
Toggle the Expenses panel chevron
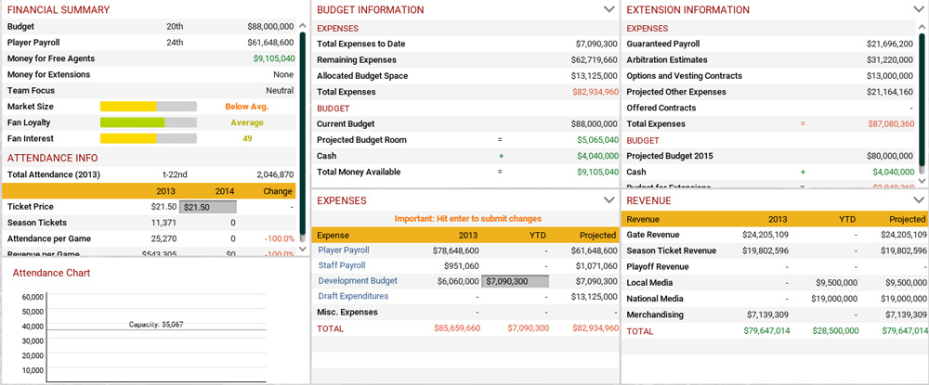click(x=609, y=200)
